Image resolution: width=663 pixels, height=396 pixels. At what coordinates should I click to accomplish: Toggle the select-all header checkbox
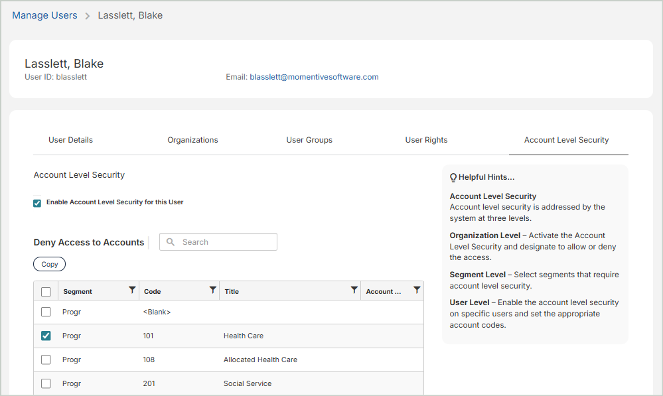(x=46, y=292)
